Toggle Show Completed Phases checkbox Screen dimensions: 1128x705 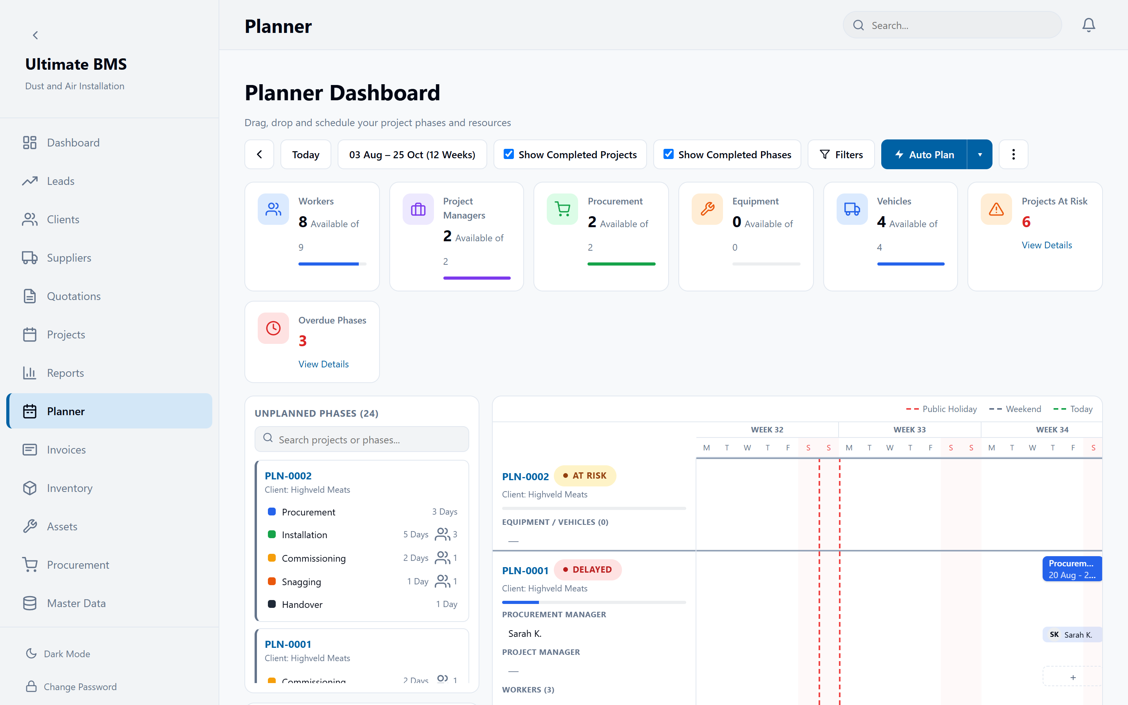(x=669, y=154)
